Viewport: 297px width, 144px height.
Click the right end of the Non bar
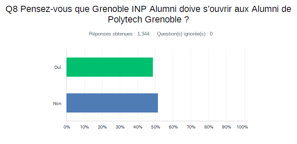tap(157, 103)
